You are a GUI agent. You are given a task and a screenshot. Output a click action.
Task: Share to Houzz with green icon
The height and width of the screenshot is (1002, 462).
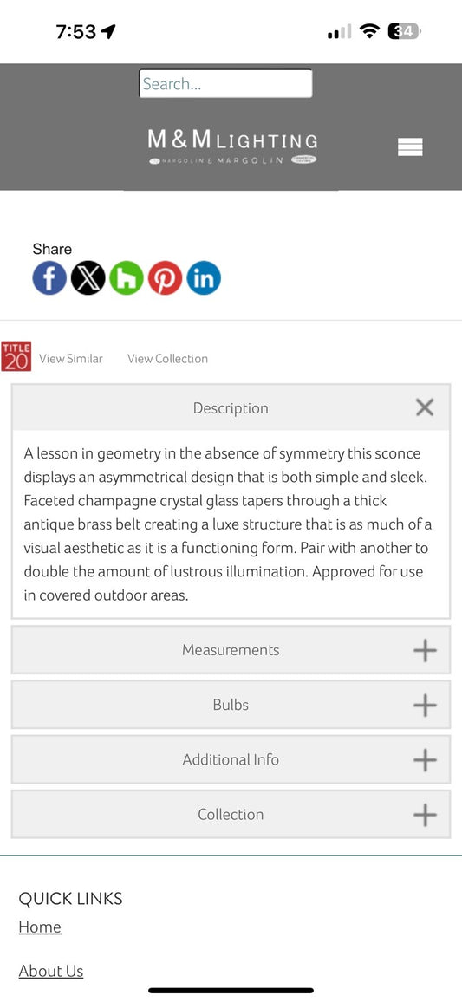click(127, 278)
